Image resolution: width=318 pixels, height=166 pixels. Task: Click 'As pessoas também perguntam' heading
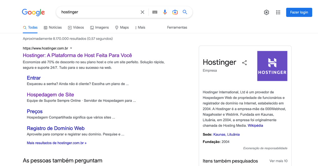click(62, 160)
